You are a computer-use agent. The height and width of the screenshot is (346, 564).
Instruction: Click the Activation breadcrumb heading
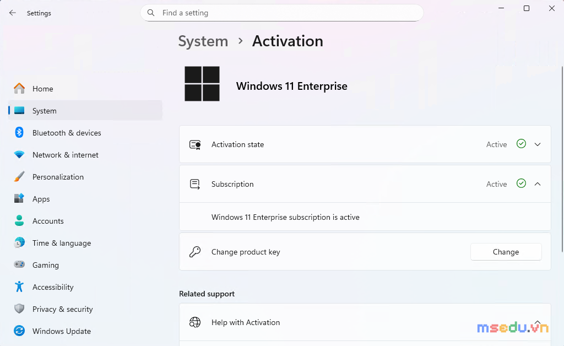[x=288, y=41]
